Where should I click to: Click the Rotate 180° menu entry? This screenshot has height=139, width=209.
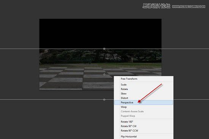(144, 122)
